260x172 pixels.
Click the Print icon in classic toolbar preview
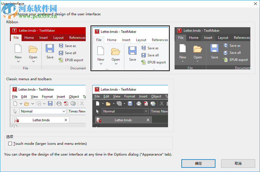click(60, 103)
